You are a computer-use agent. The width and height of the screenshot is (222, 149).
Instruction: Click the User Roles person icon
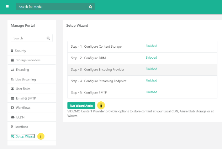(12, 89)
